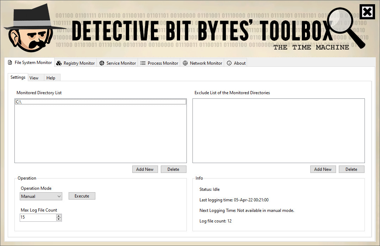
Task: Click the About info icon
Action: tap(229, 63)
